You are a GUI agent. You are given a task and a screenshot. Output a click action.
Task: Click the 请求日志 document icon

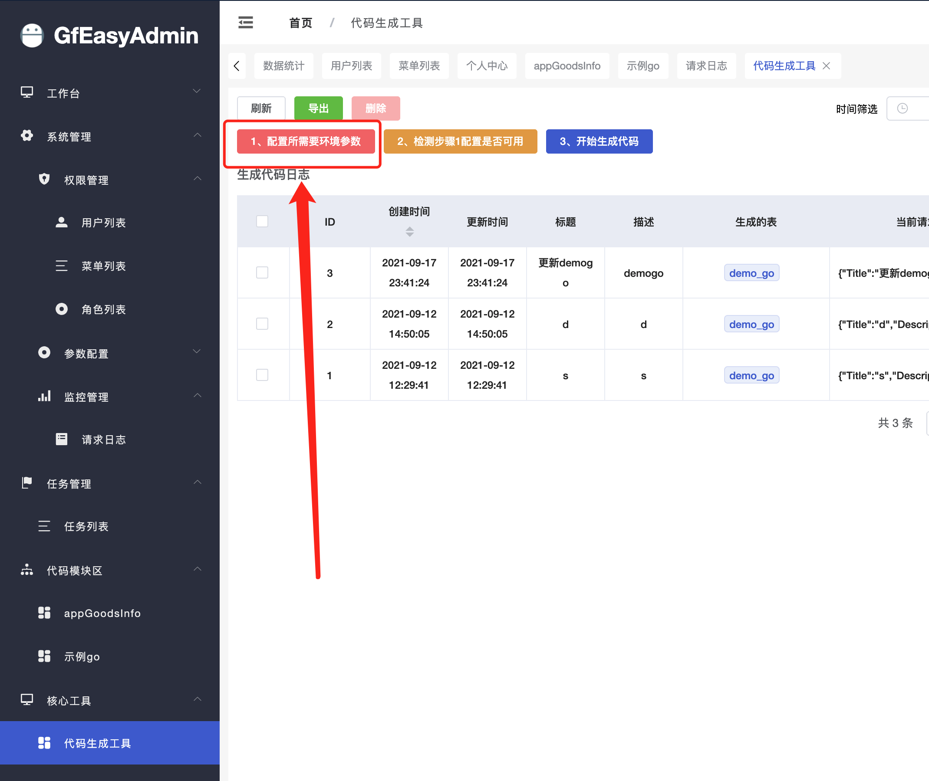pyautogui.click(x=61, y=439)
